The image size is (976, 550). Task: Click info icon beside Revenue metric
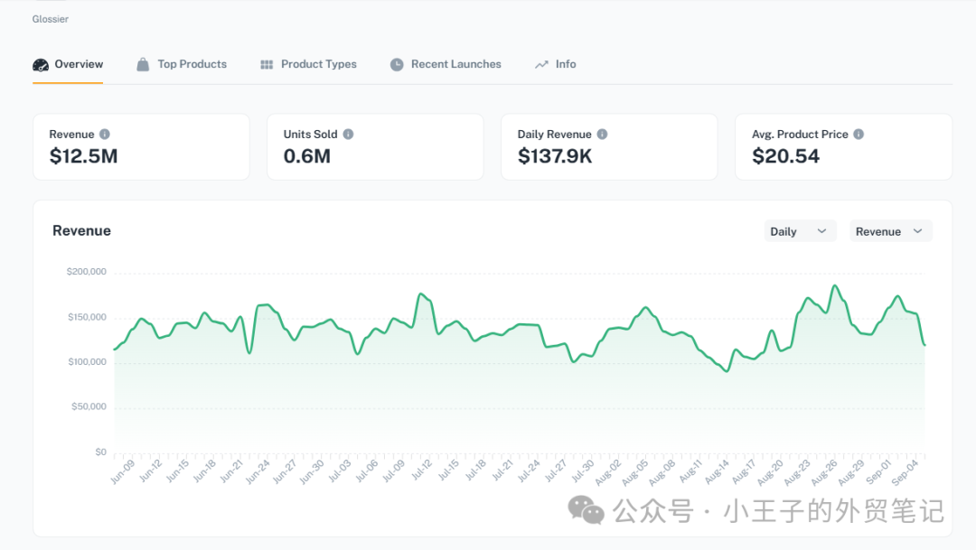[105, 135]
